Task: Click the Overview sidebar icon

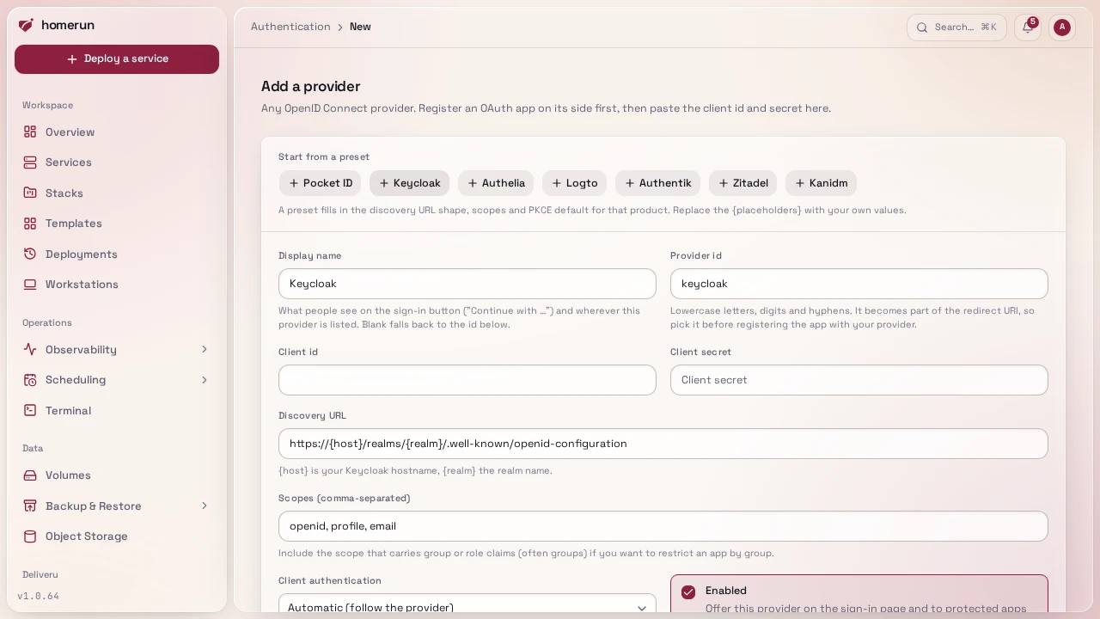Action: 30,132
